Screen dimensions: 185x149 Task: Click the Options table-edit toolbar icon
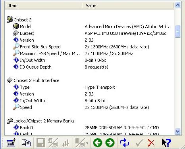11,143
